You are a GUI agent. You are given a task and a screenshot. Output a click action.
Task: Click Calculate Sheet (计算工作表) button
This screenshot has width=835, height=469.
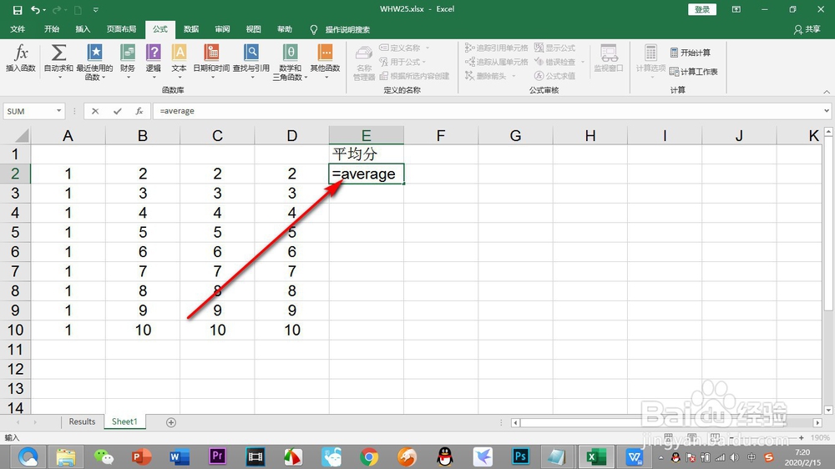point(693,71)
